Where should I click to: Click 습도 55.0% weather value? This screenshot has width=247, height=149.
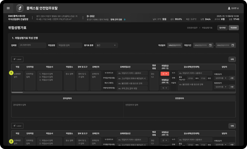tap(176, 19)
